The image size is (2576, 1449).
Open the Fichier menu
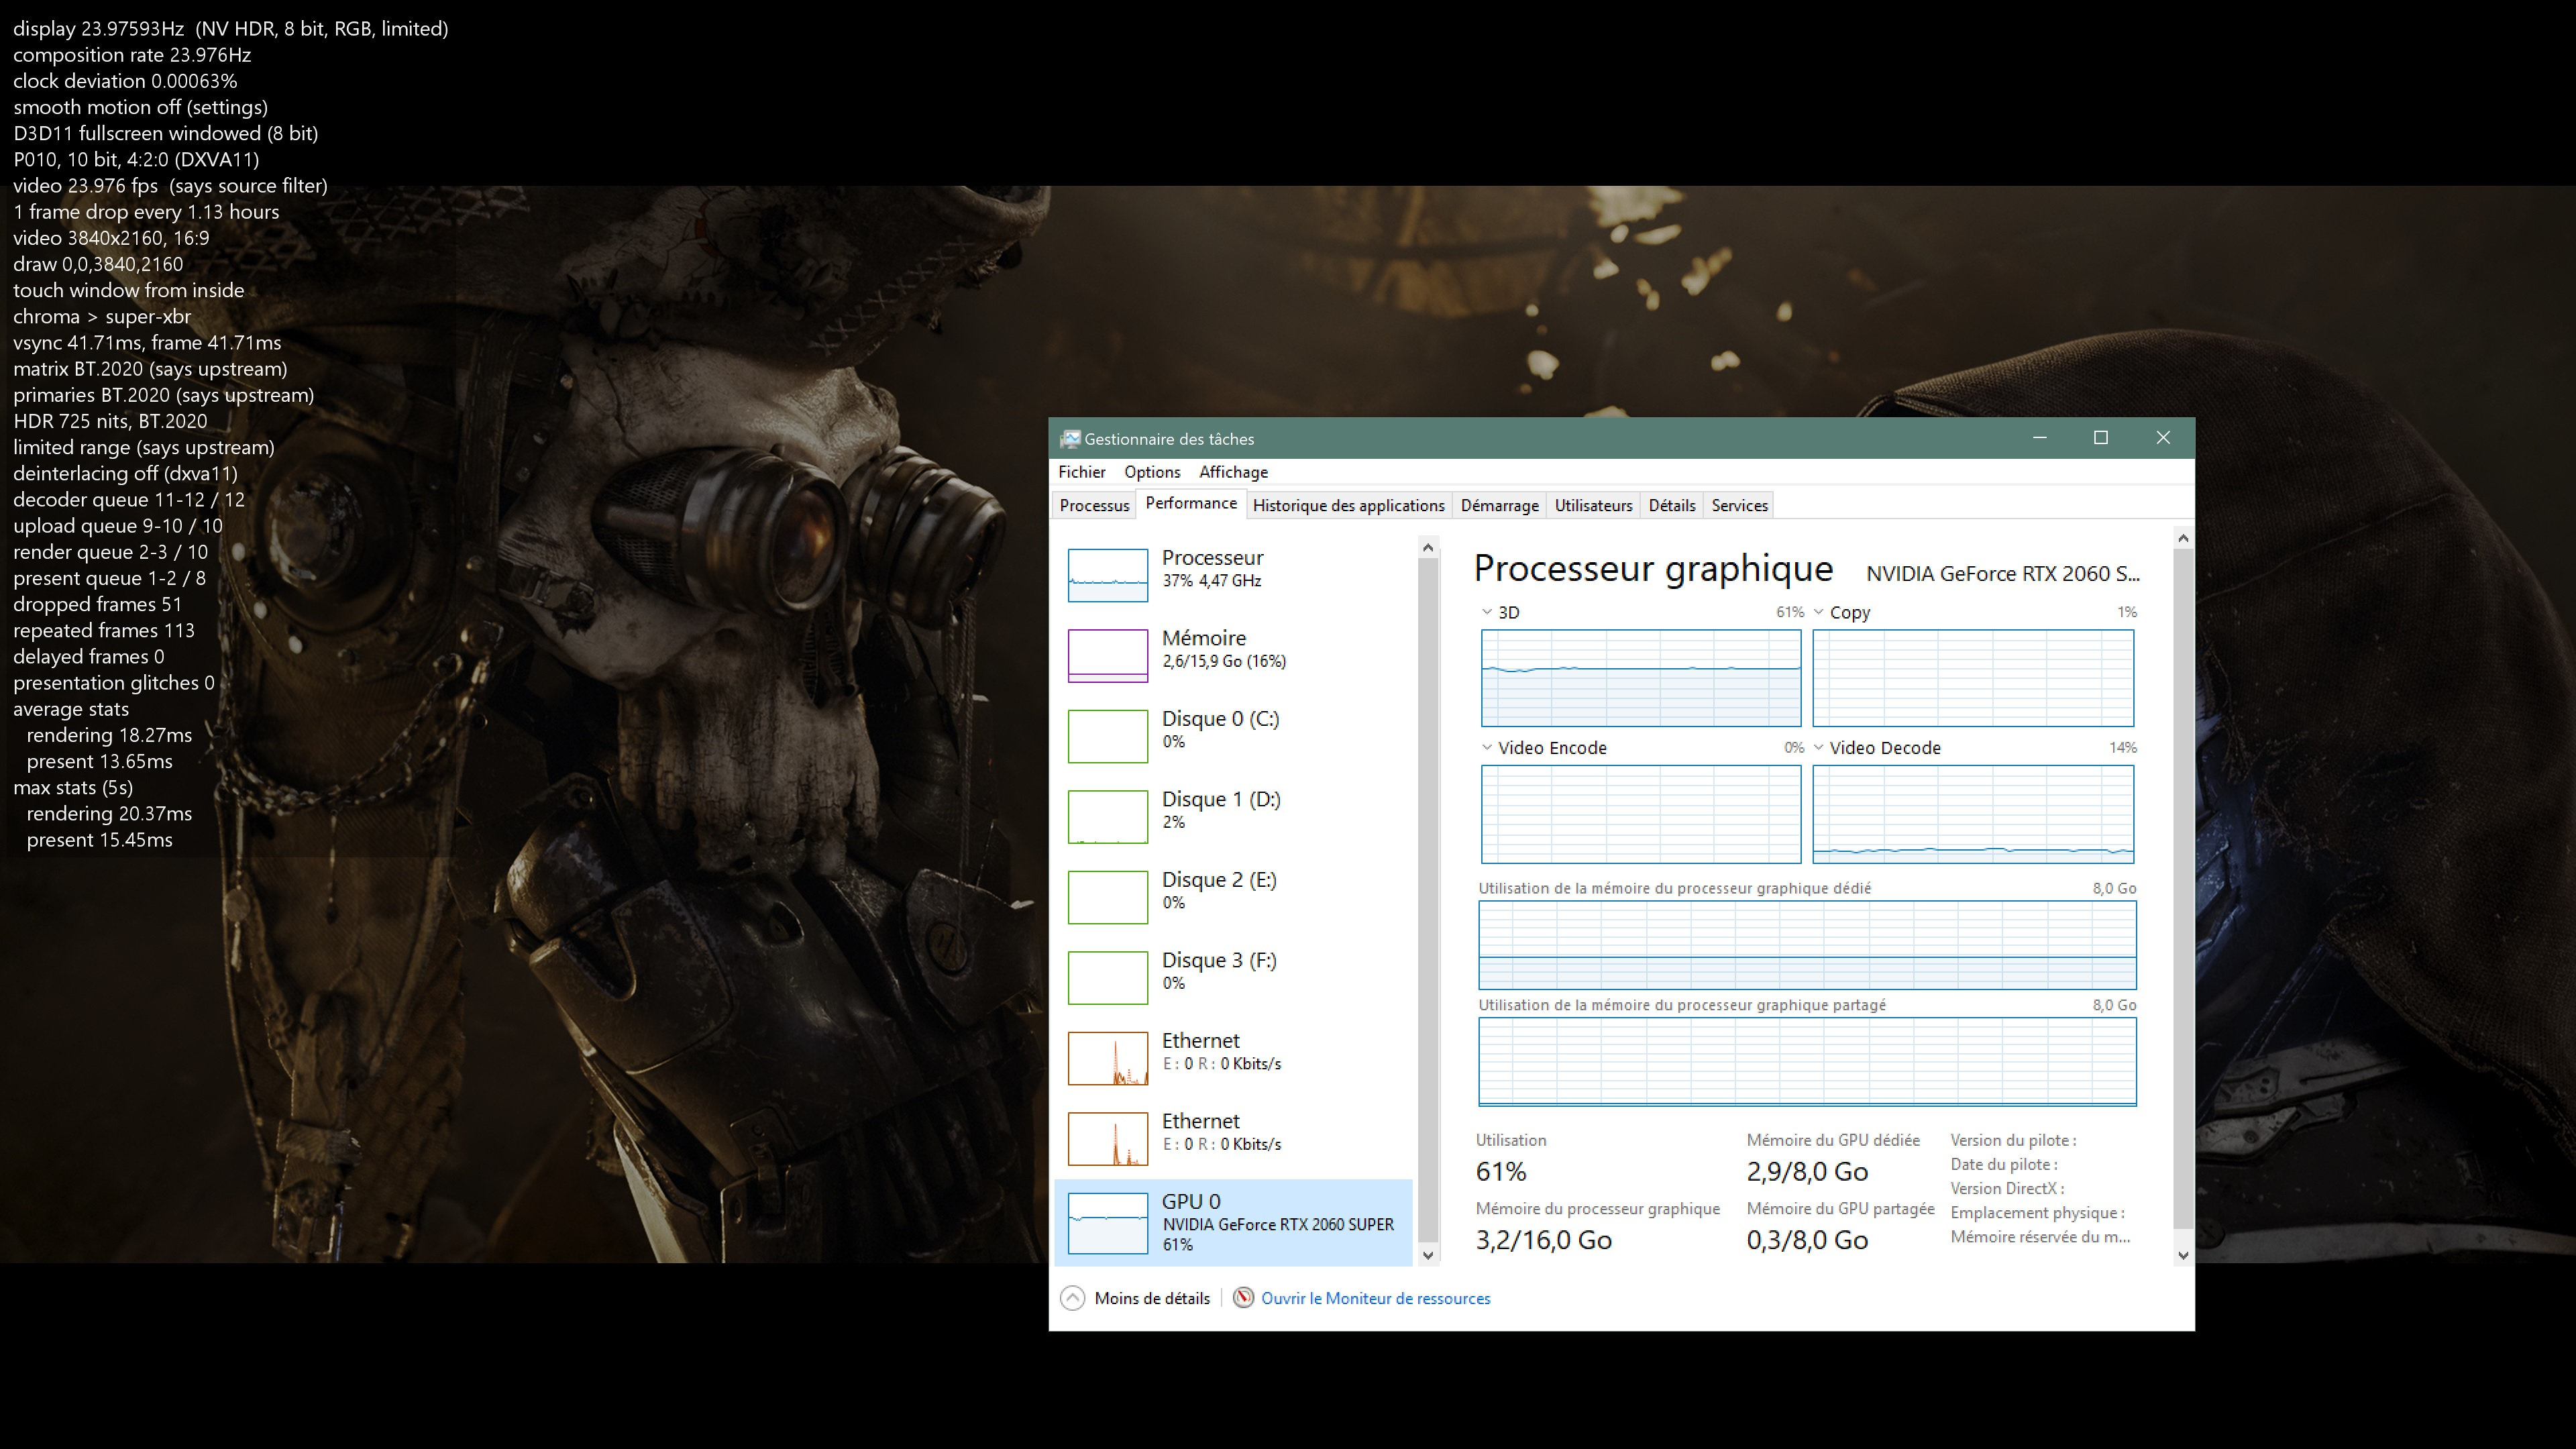(1081, 472)
